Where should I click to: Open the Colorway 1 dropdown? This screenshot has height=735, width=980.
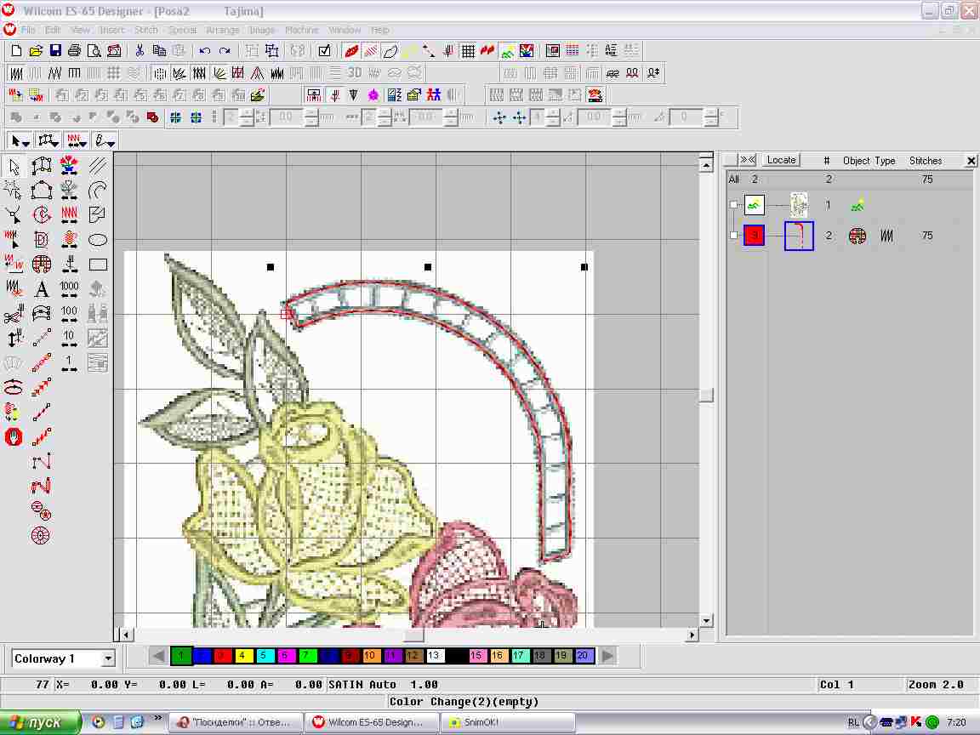click(107, 658)
